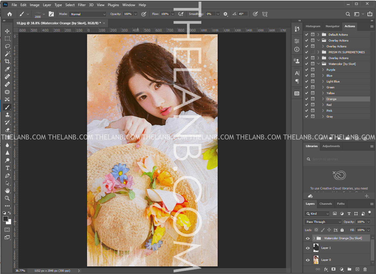The width and height of the screenshot is (376, 274).
Task: Select the Pink action
Action: click(329, 111)
